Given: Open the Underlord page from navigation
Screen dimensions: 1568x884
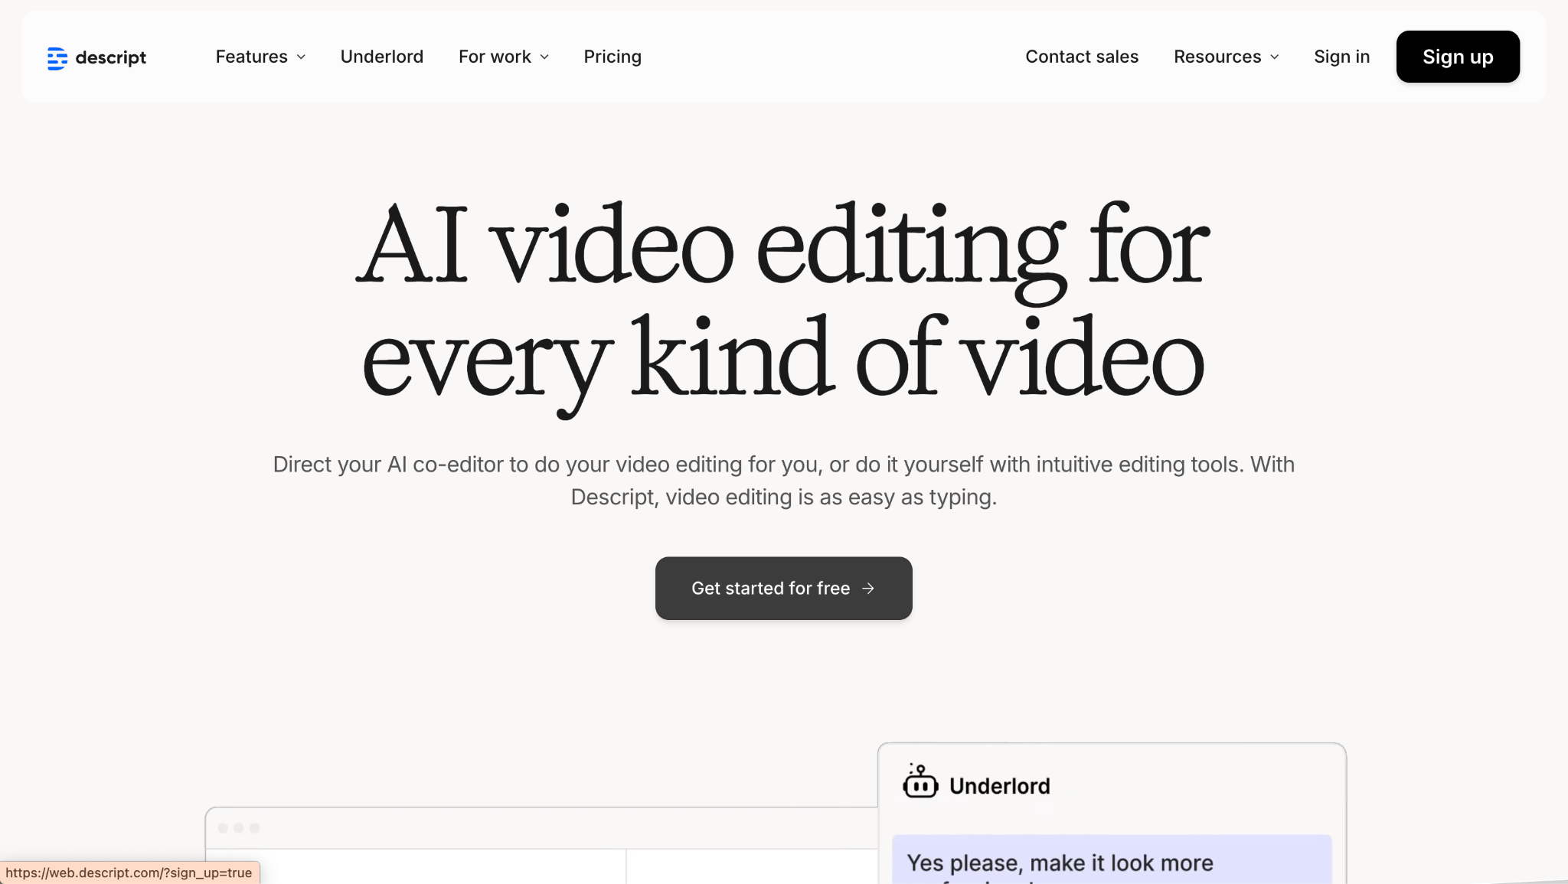Looking at the screenshot, I should click(381, 57).
